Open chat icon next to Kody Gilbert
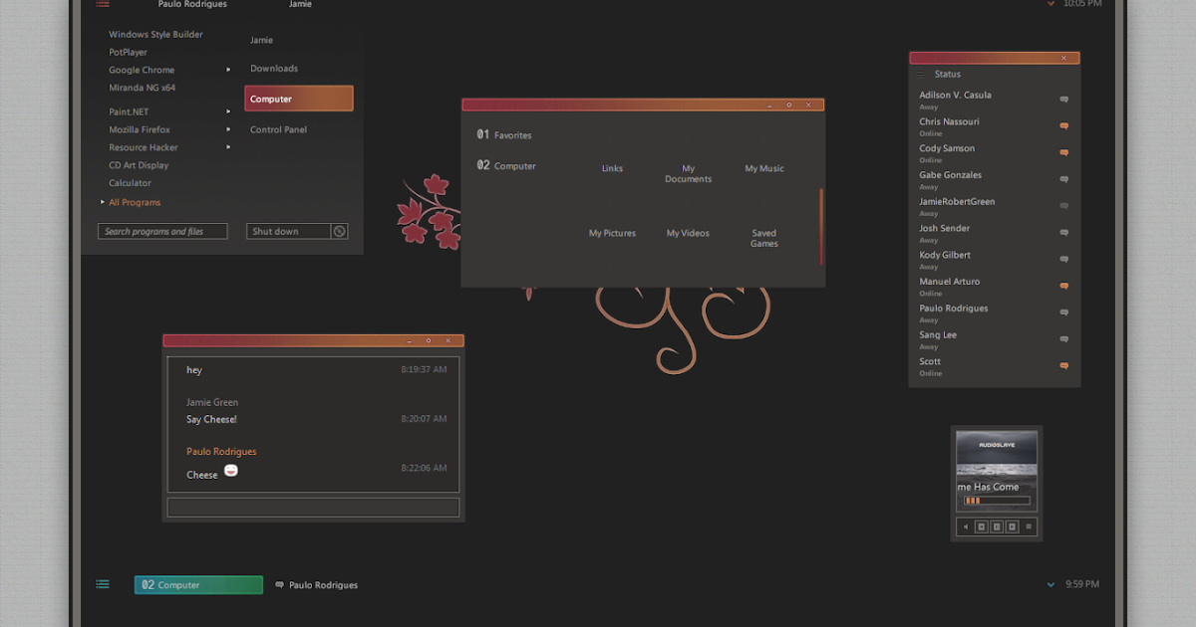The width and height of the screenshot is (1196, 627). pos(1064,260)
